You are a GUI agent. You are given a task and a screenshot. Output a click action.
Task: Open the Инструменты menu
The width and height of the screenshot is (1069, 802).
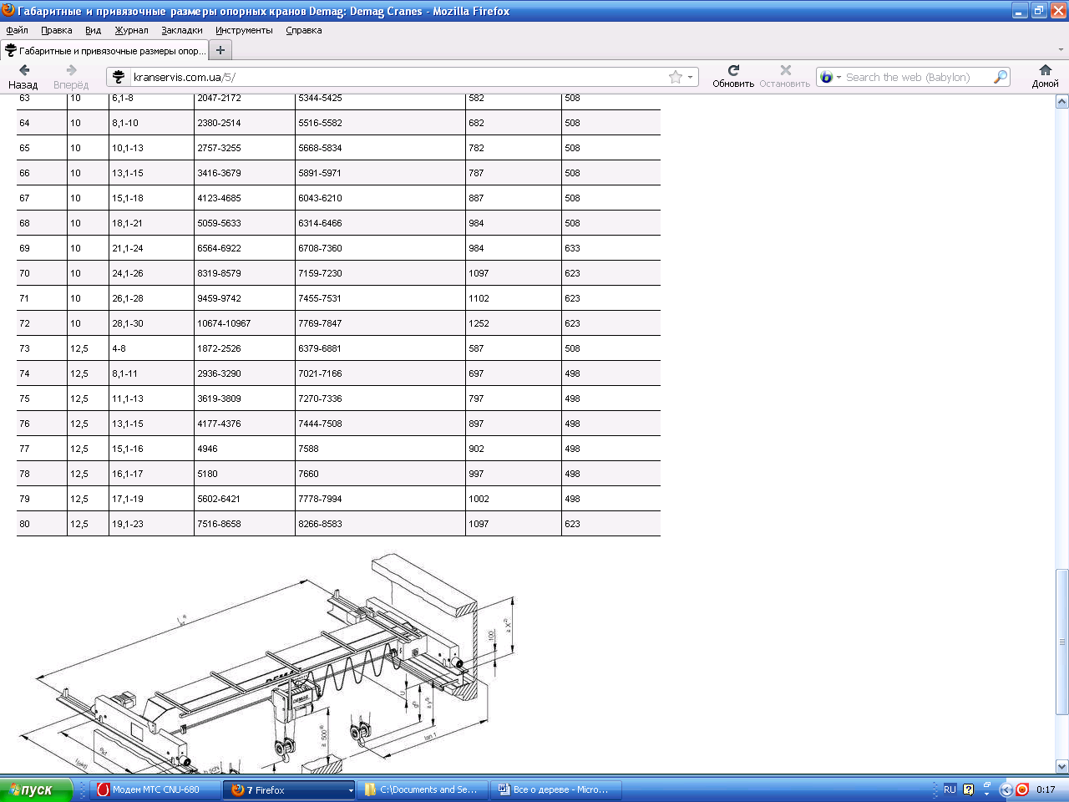(244, 30)
